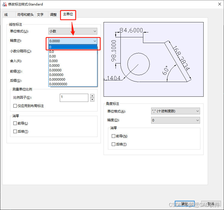Choose precision 0 from the list
224x210 pixels.
point(73,47)
